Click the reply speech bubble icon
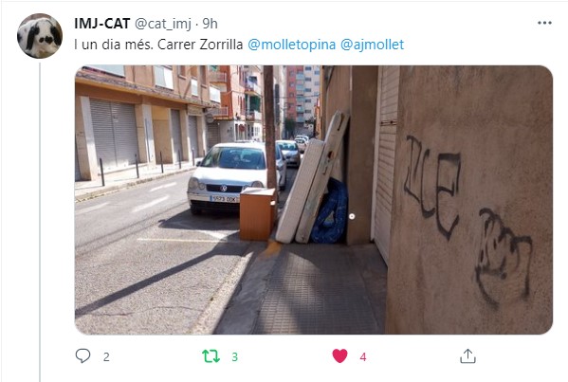 pyautogui.click(x=82, y=355)
